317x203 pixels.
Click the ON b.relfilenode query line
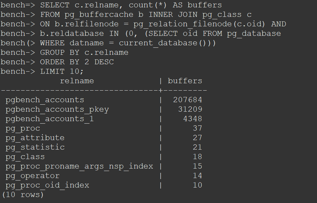point(143,24)
